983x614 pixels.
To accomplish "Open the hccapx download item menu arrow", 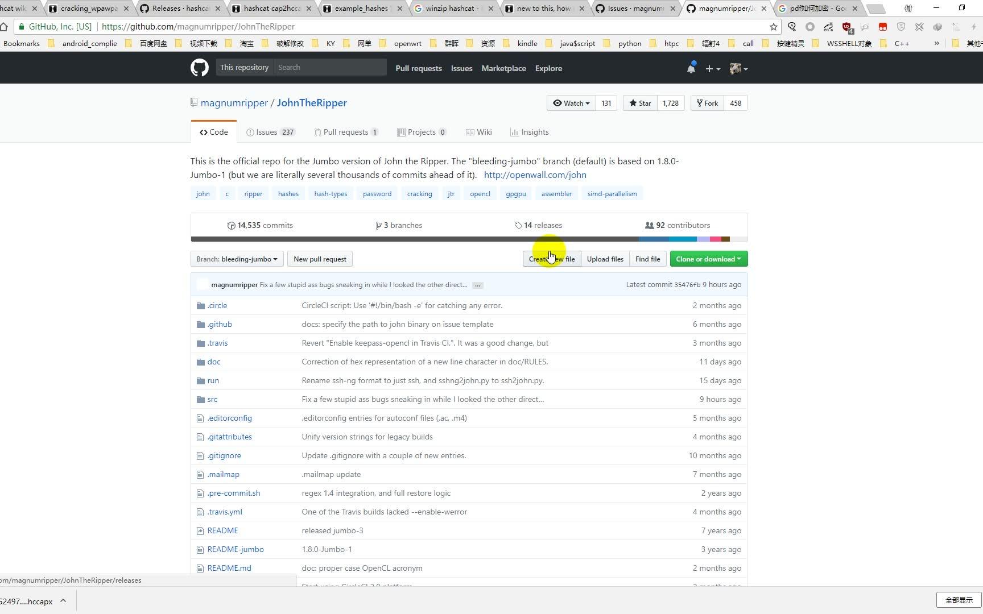I will [63, 601].
